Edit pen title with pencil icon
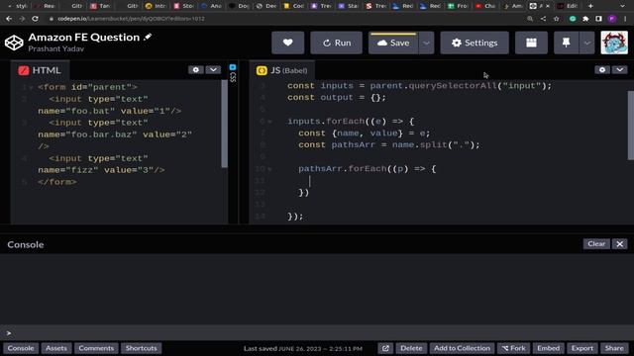 (x=148, y=37)
